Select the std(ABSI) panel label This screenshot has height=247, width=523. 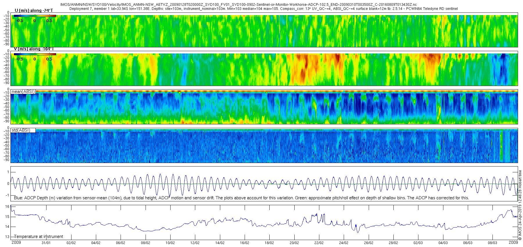click(21, 130)
